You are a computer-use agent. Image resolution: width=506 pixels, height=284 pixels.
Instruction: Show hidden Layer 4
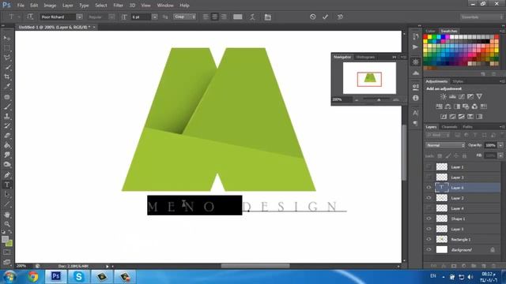click(429, 208)
